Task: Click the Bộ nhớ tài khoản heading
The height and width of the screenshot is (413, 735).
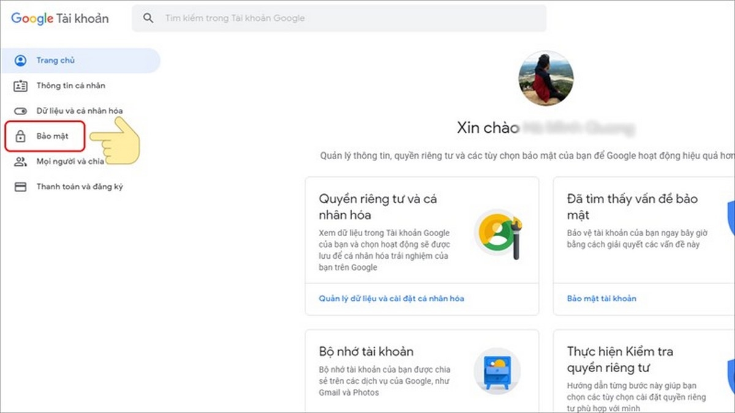Action: point(366,351)
